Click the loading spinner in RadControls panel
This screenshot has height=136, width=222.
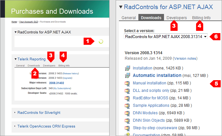(x=101, y=42)
